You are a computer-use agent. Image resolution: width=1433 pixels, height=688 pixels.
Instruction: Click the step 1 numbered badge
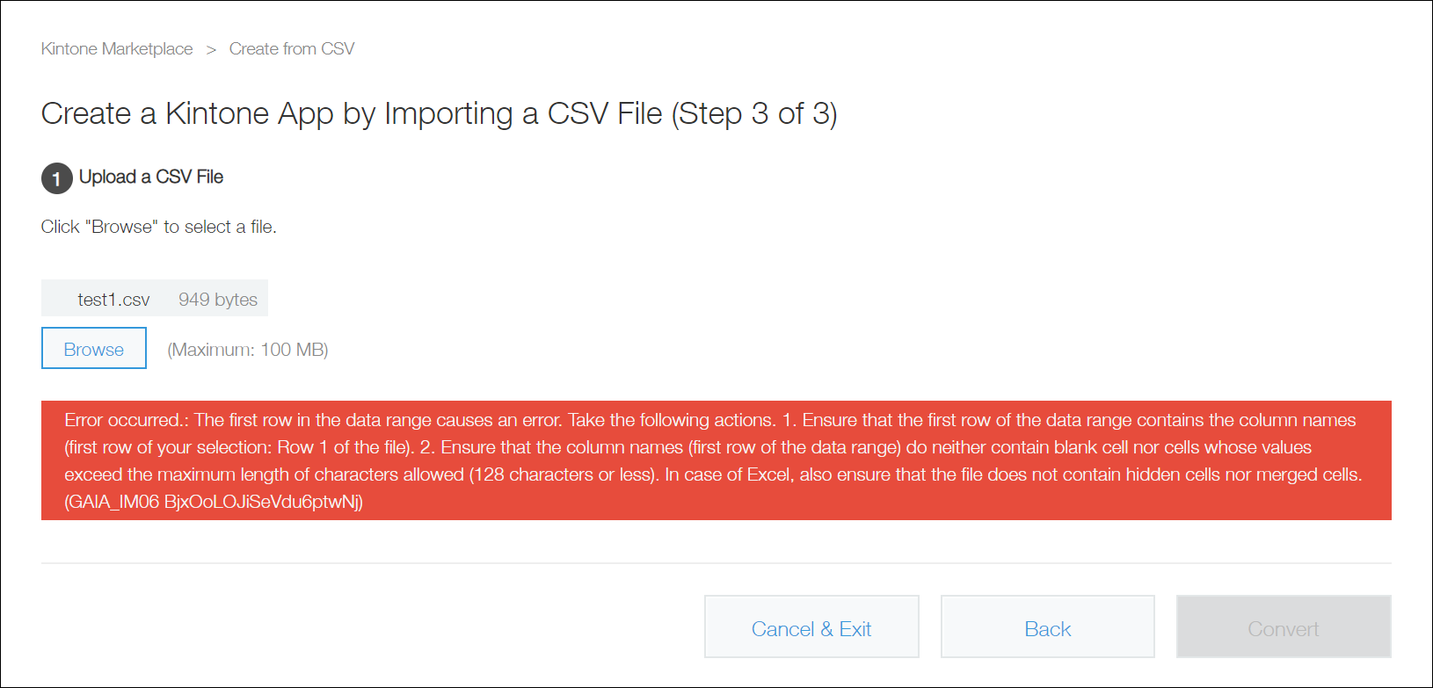point(56,178)
